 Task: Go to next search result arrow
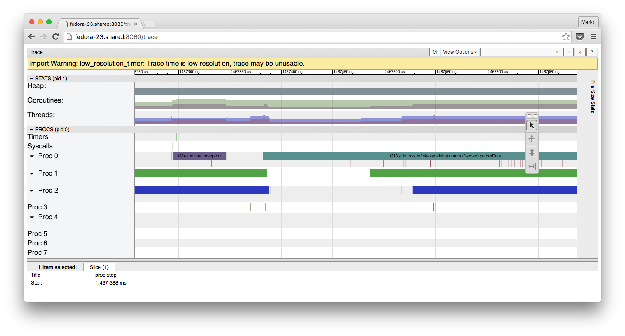pyautogui.click(x=569, y=52)
